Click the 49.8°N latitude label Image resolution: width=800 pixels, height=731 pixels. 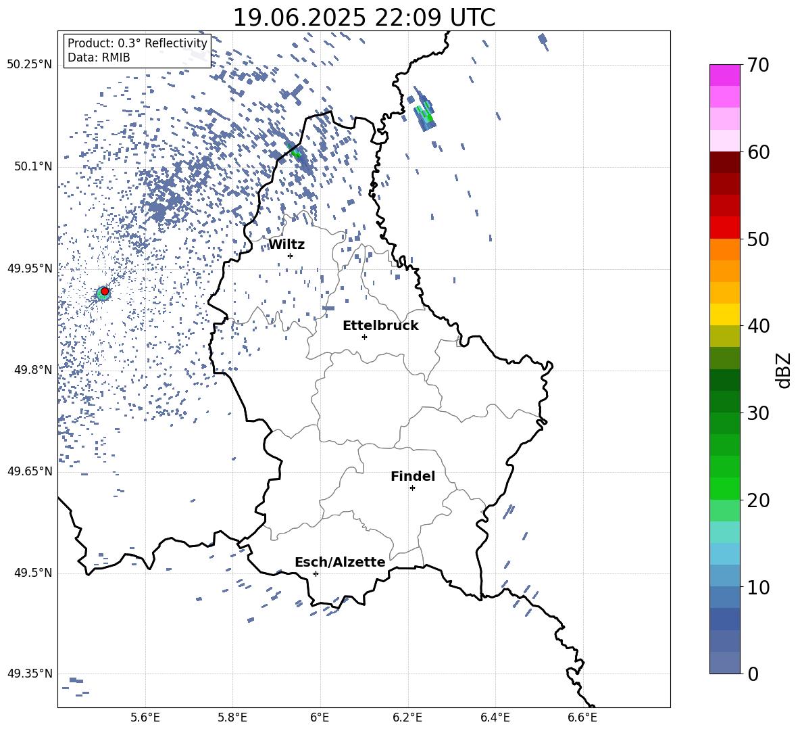tap(32, 370)
